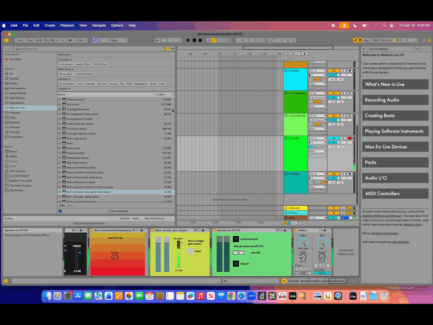
Task: Expand the Creator filter group
Action: click(64, 89)
